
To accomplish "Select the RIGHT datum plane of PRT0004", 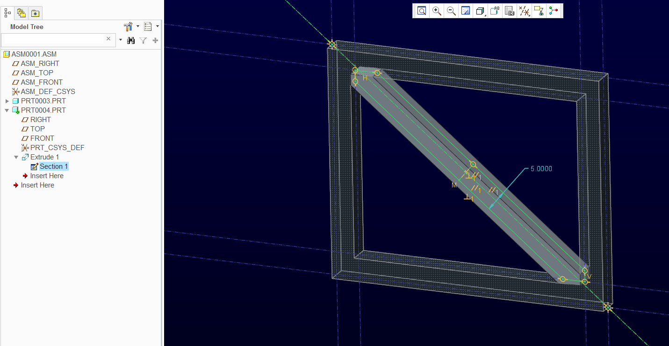I will point(40,120).
